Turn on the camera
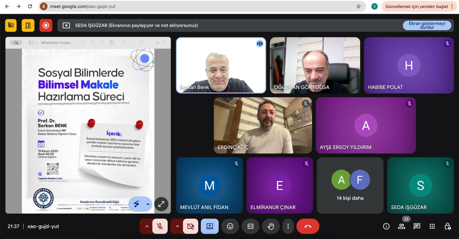This screenshot has height=239, width=459. (190, 226)
